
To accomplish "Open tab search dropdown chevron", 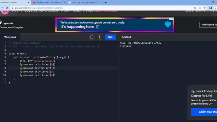I will [199, 2].
